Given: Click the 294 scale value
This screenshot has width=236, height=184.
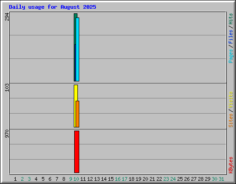Looking at the screenshot, I should pos(7,17).
